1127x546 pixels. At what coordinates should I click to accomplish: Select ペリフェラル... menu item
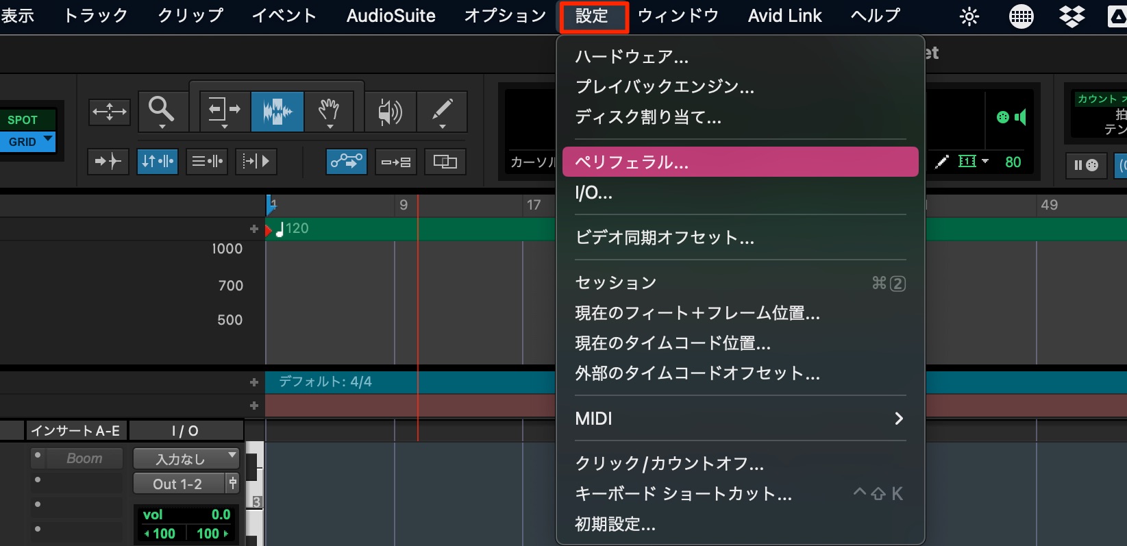(740, 162)
